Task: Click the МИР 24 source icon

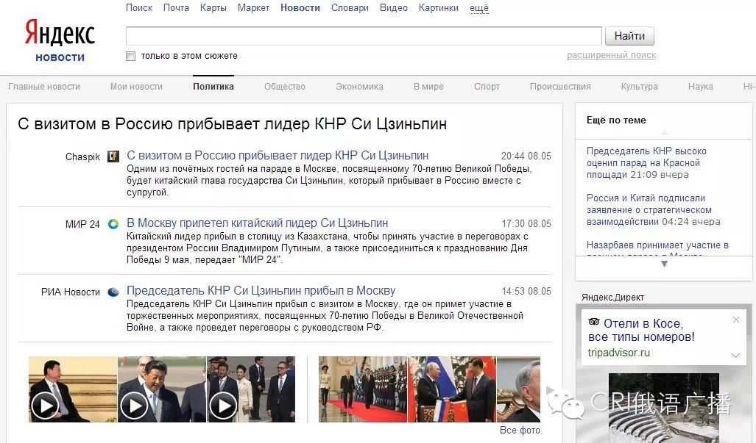Action: click(x=113, y=224)
